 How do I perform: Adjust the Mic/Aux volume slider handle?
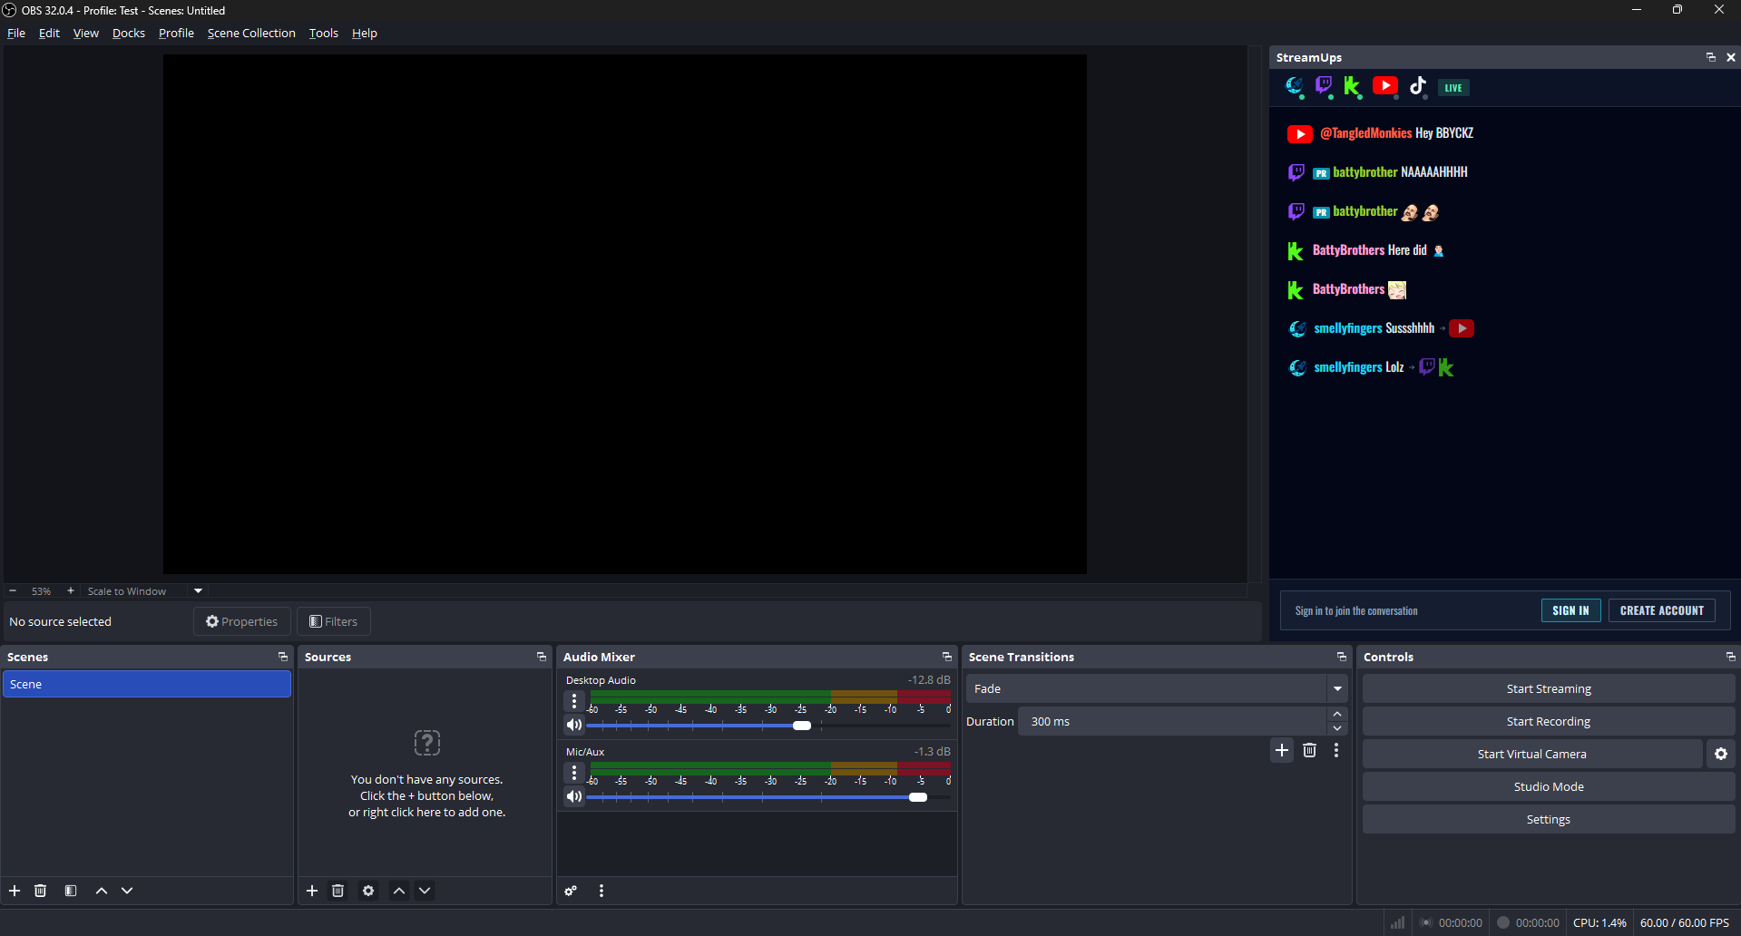coord(918,797)
